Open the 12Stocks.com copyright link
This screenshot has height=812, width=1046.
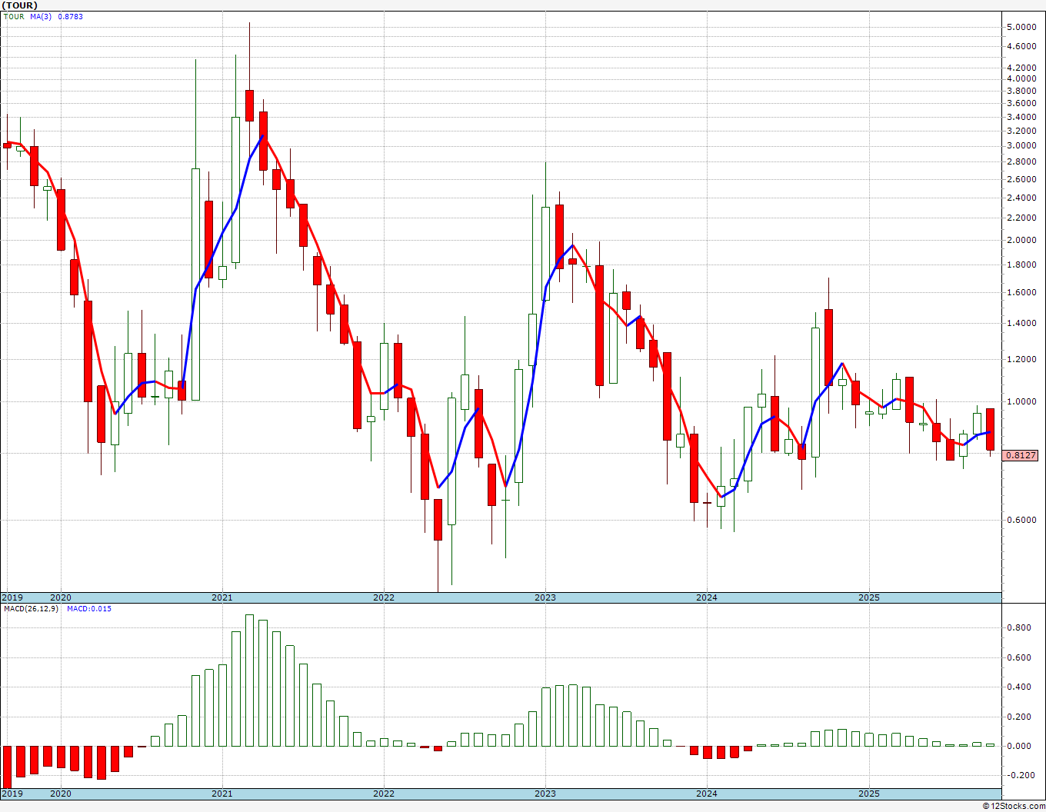click(1014, 806)
